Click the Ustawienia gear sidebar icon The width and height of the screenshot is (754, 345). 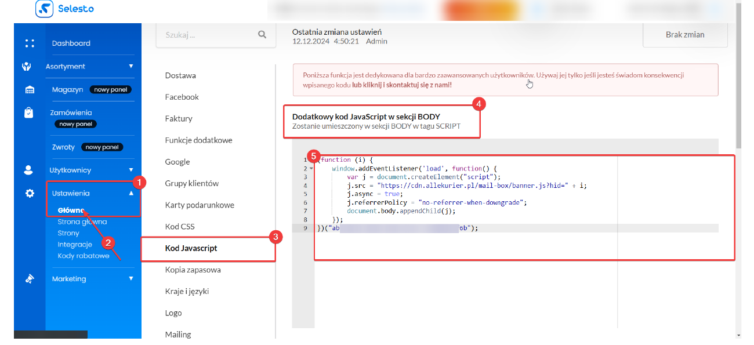30,194
